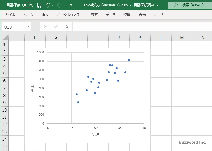Click the Save icon in title bar
212x151 pixels.
40,5
